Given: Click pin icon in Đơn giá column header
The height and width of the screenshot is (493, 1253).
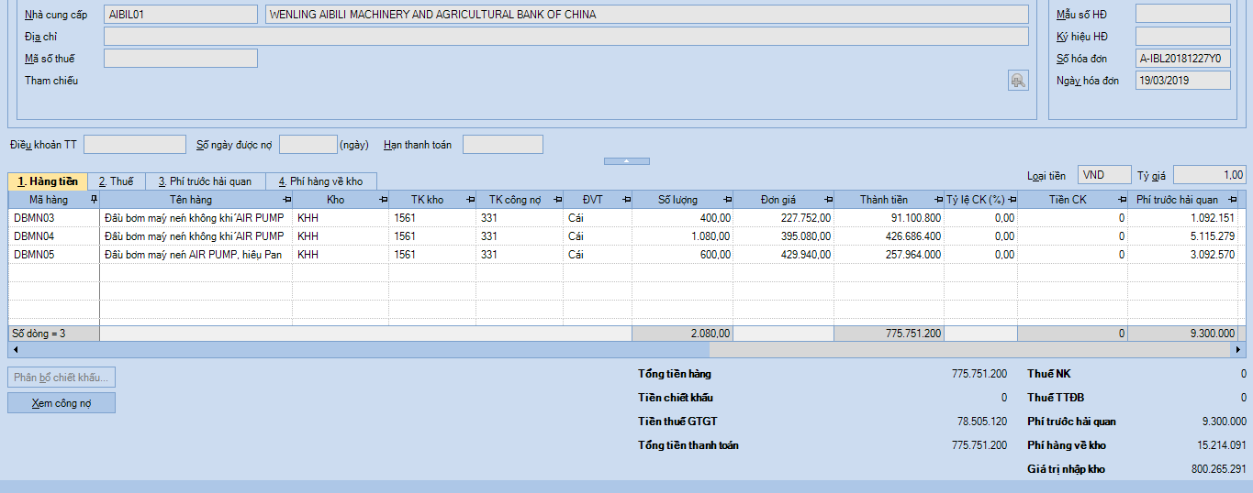Looking at the screenshot, I should point(828,199).
